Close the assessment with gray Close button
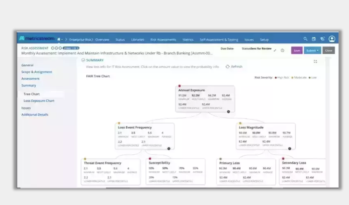 329,50
